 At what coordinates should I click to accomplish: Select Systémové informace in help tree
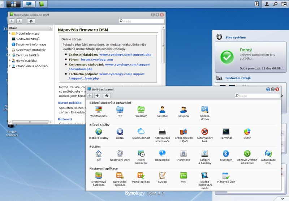pyautogui.click(x=29, y=44)
